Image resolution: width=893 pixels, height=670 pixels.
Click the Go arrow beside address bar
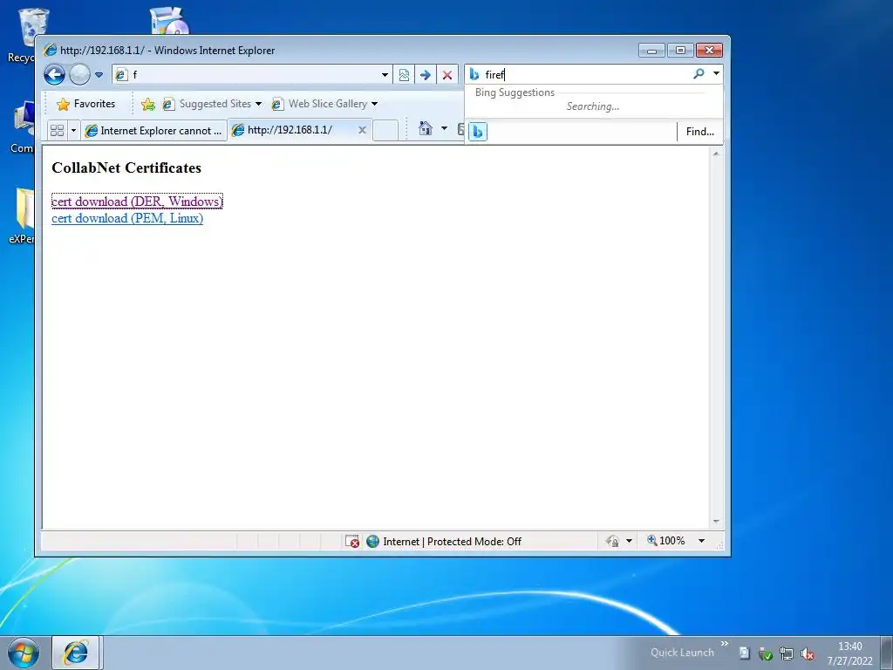point(425,75)
